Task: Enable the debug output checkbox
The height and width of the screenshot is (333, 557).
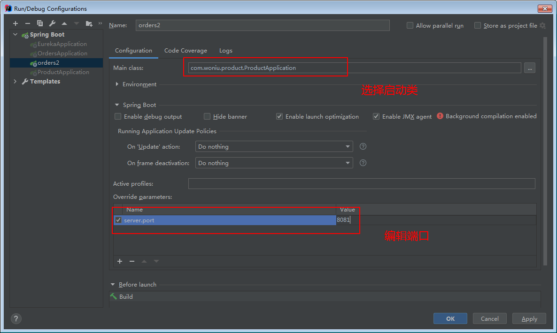Action: pyautogui.click(x=118, y=116)
